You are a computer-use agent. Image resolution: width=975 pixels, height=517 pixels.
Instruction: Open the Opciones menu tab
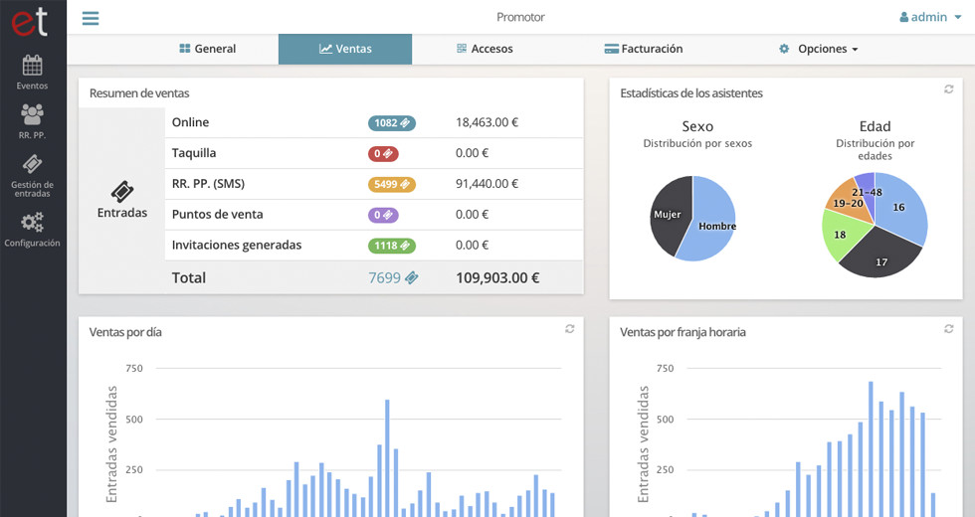[818, 49]
